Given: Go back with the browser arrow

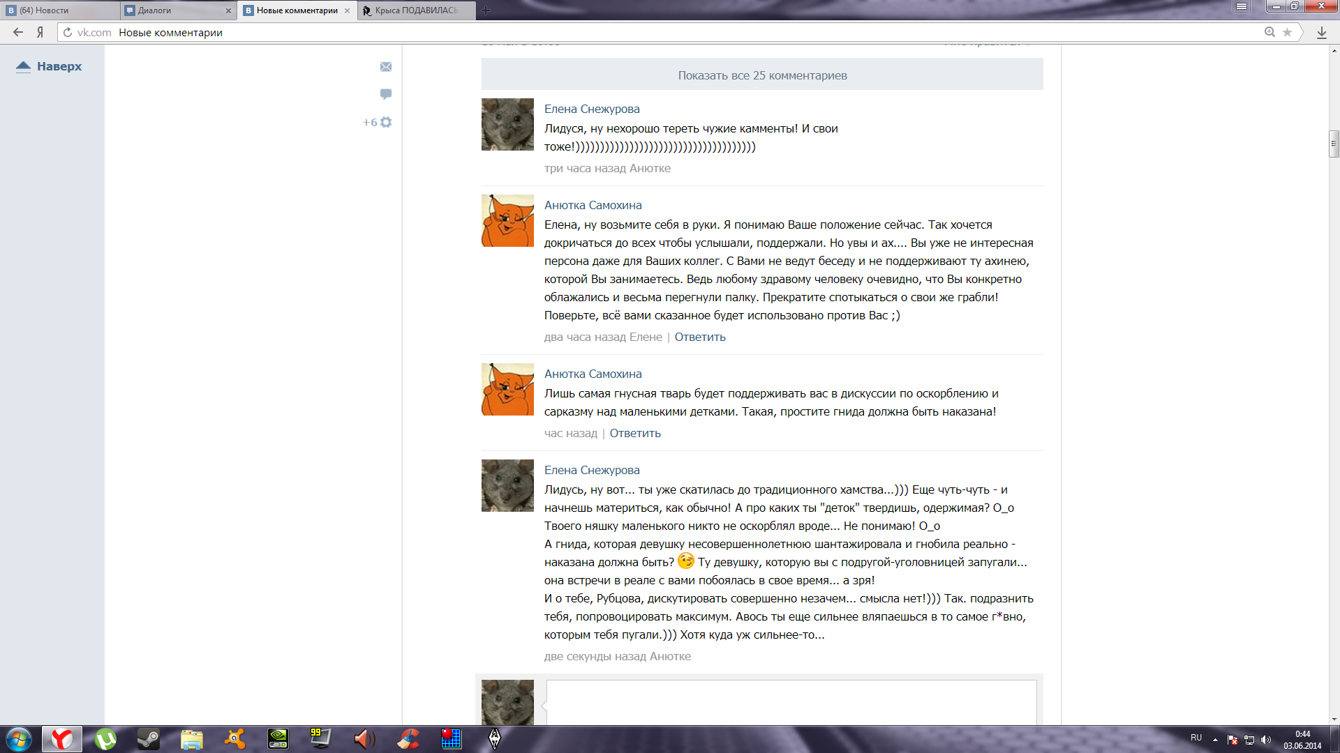Looking at the screenshot, I should tap(18, 32).
